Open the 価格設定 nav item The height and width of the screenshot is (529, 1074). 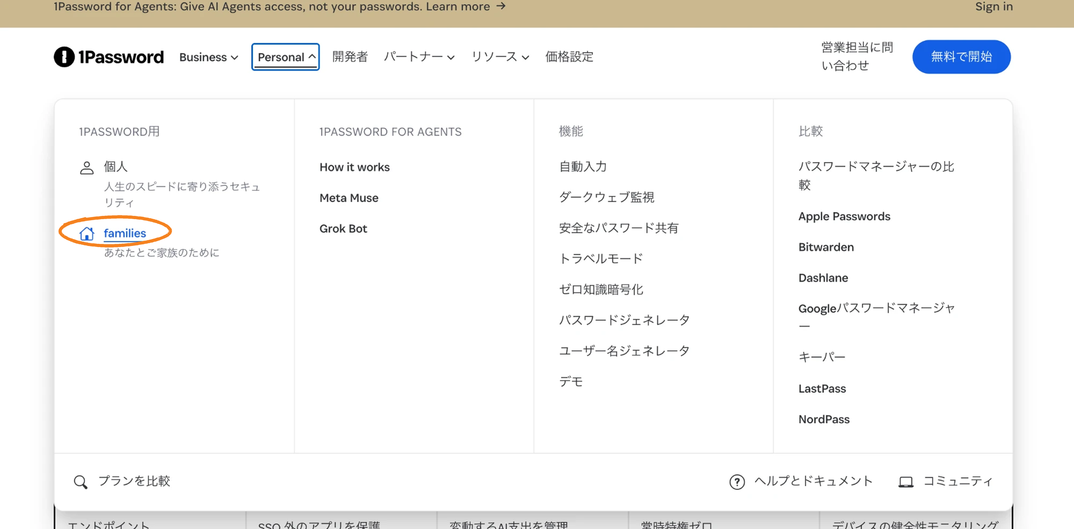tap(569, 57)
